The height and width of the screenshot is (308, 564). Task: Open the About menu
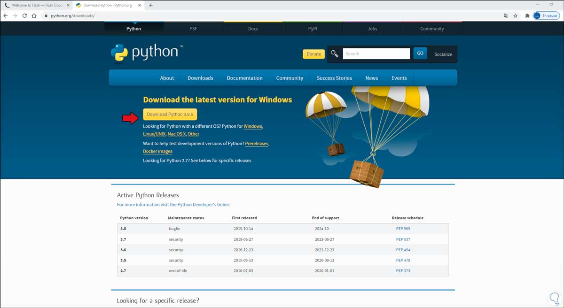pyautogui.click(x=167, y=78)
